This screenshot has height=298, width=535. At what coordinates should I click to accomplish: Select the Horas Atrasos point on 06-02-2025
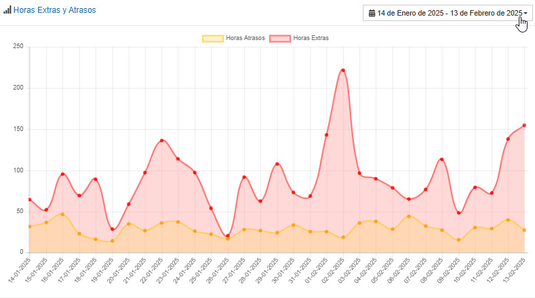409,217
